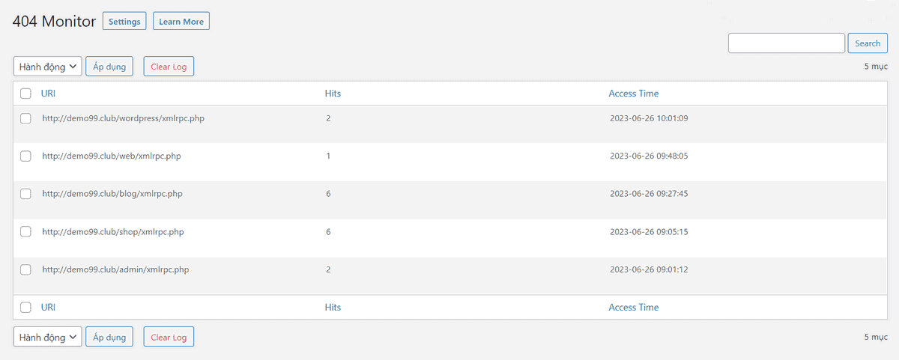Click the footer URI column link
899x360 pixels.
pyautogui.click(x=48, y=308)
